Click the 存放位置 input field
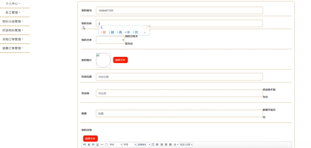Viewport: 311px width, 148px height. point(179,77)
